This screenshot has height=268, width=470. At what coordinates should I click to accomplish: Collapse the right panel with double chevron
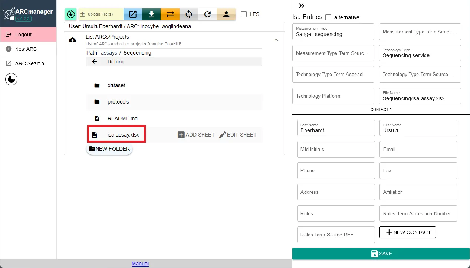tap(302, 6)
